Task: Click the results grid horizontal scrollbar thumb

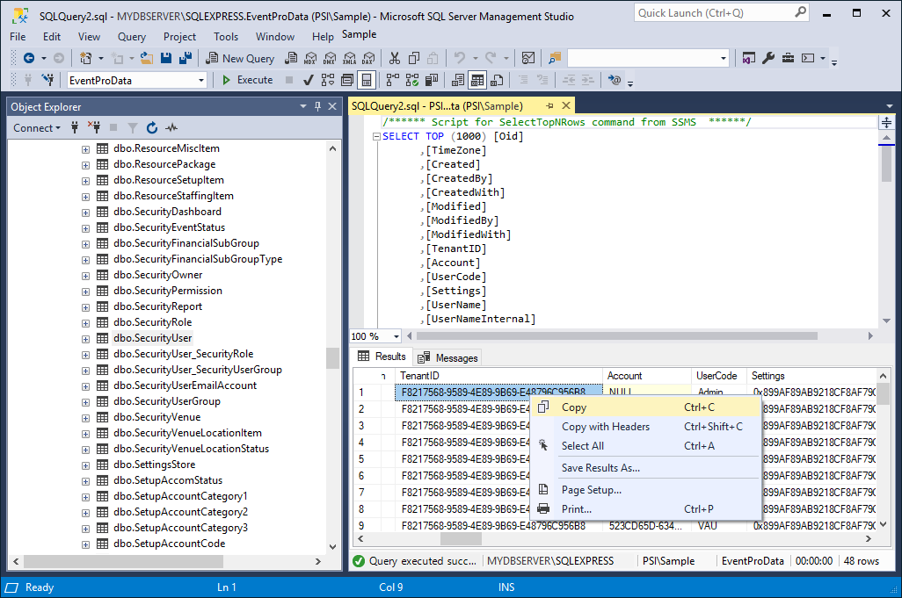Action: (460, 539)
